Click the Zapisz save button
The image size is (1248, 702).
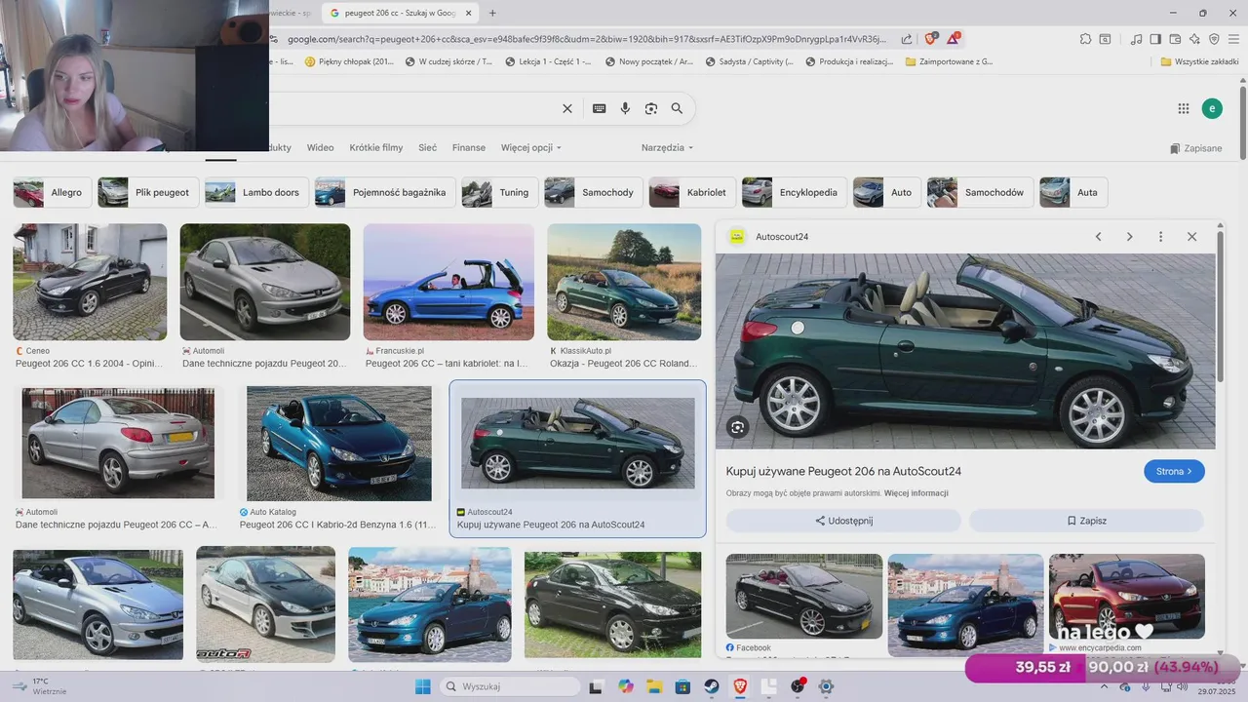(1086, 521)
